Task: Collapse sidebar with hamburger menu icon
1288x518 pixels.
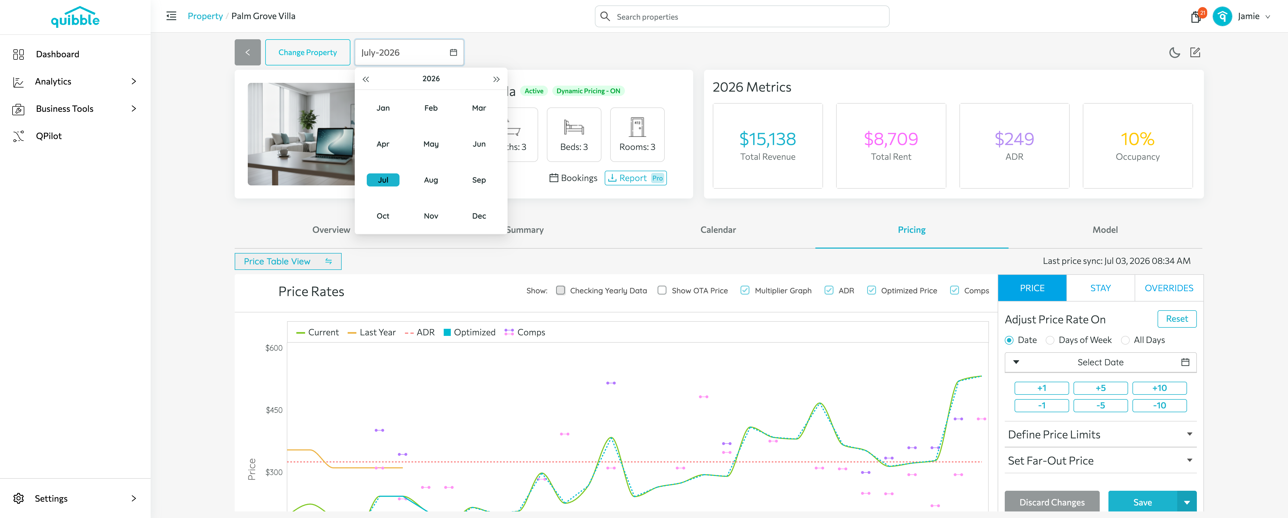Action: pyautogui.click(x=171, y=16)
